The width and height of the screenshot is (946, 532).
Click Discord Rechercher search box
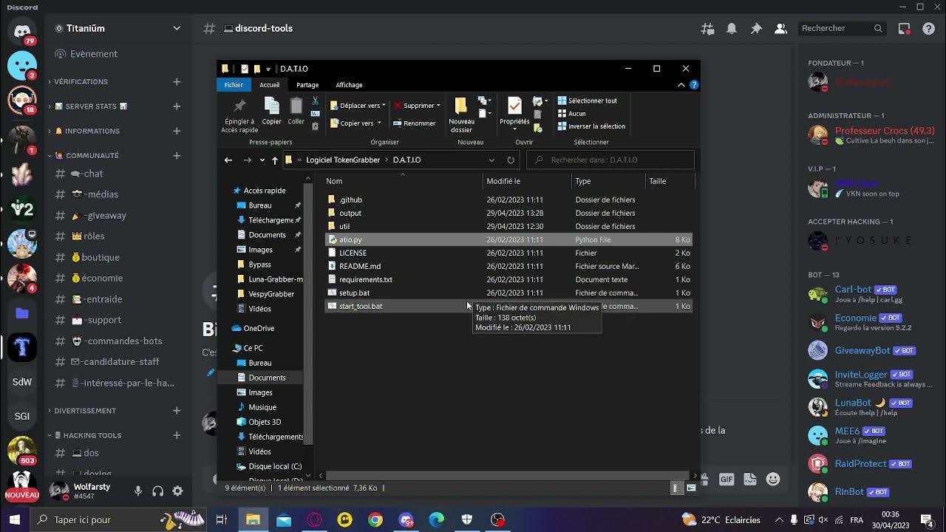[843, 28]
